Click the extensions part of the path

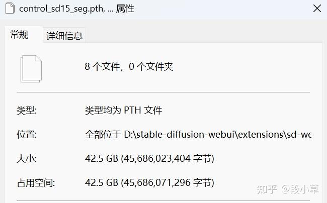tap(260, 135)
